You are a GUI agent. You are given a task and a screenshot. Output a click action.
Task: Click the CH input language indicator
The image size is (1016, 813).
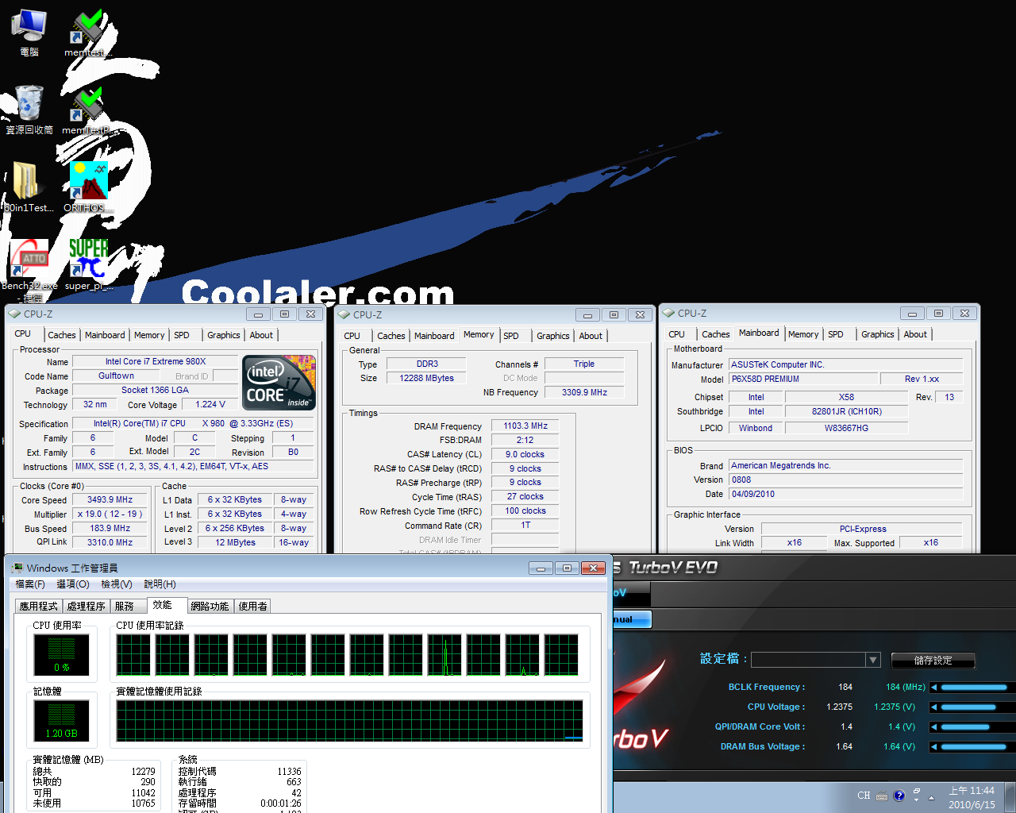pyautogui.click(x=864, y=796)
